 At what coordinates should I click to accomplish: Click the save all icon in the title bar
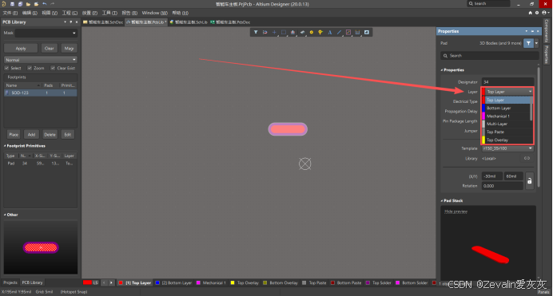click(20, 4)
